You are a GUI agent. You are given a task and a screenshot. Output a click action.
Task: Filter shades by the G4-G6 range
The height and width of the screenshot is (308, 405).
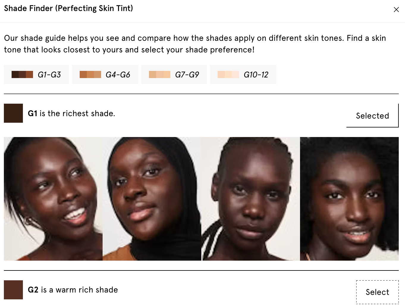[105, 74]
